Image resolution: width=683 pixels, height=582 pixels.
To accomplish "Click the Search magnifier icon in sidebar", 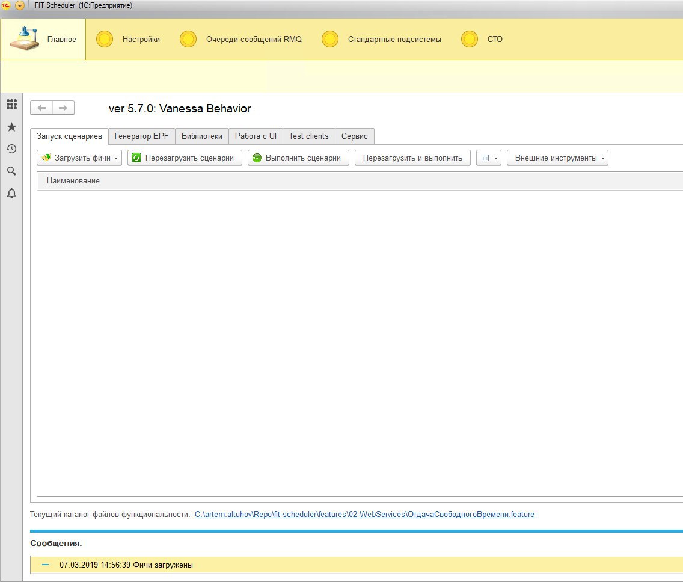I will pos(12,171).
